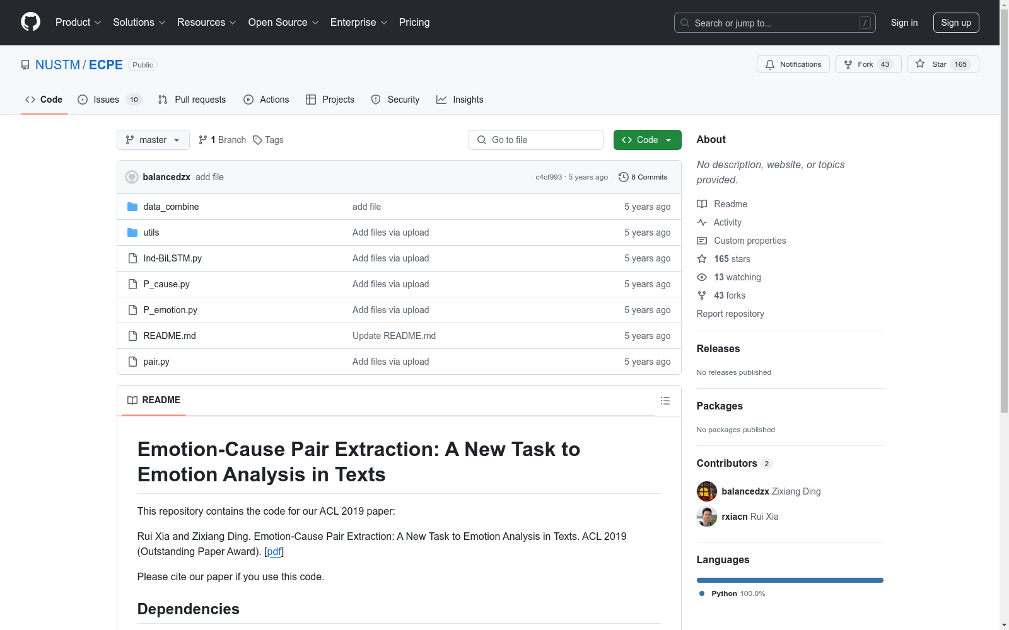Viewport: 1009px width, 630px height.
Task: Expand the Enterprise menu
Action: click(x=359, y=22)
